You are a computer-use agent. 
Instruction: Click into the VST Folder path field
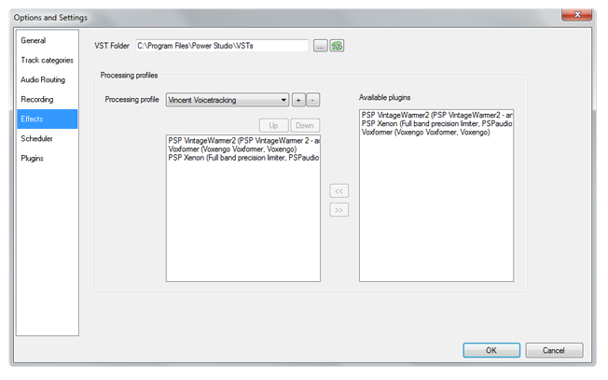click(221, 46)
